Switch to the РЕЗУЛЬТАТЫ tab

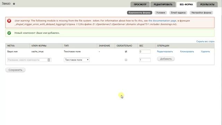(x=207, y=5)
